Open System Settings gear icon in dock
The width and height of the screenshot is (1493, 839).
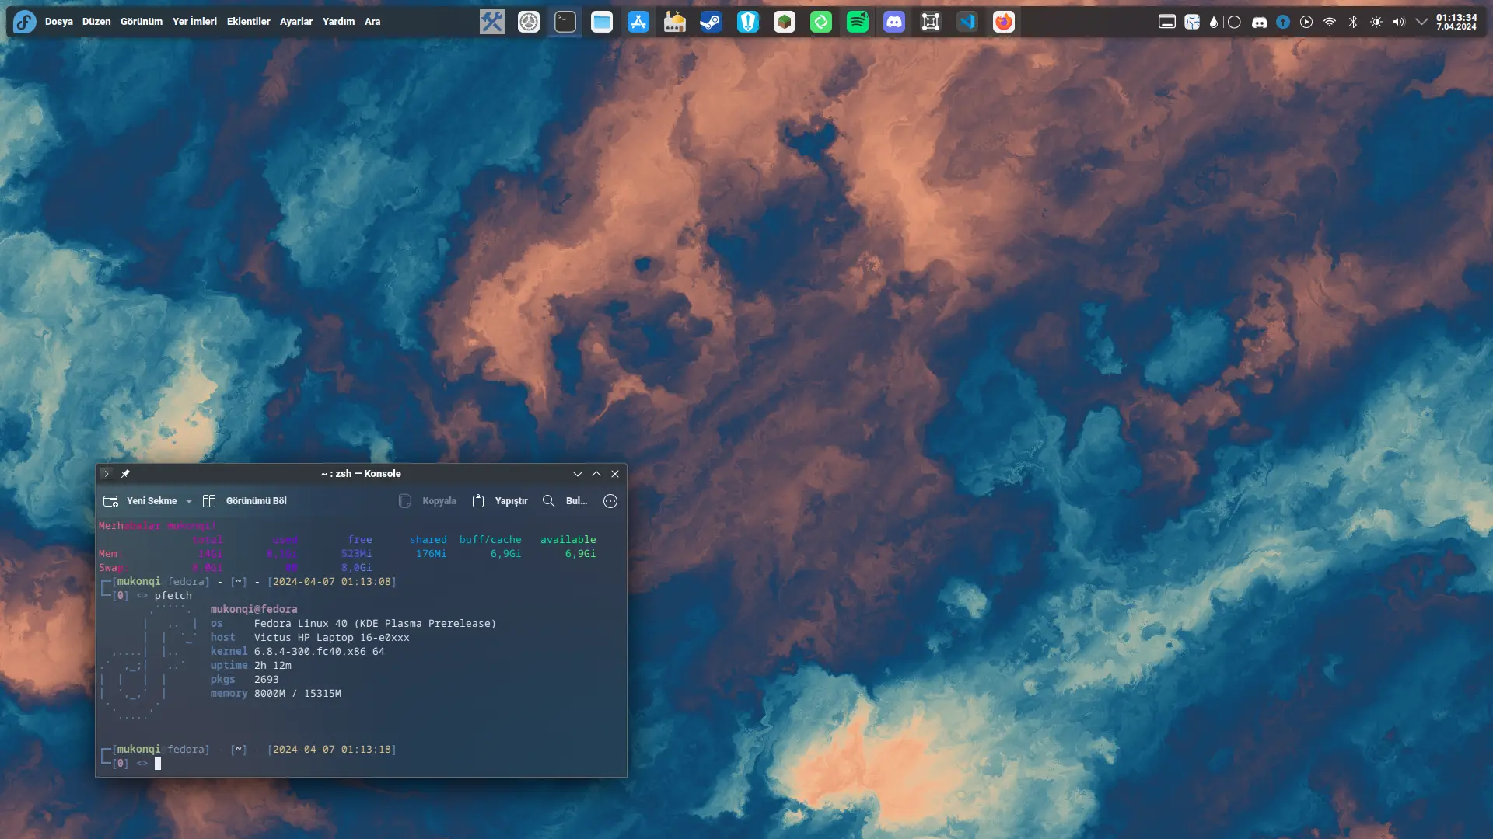pos(529,22)
